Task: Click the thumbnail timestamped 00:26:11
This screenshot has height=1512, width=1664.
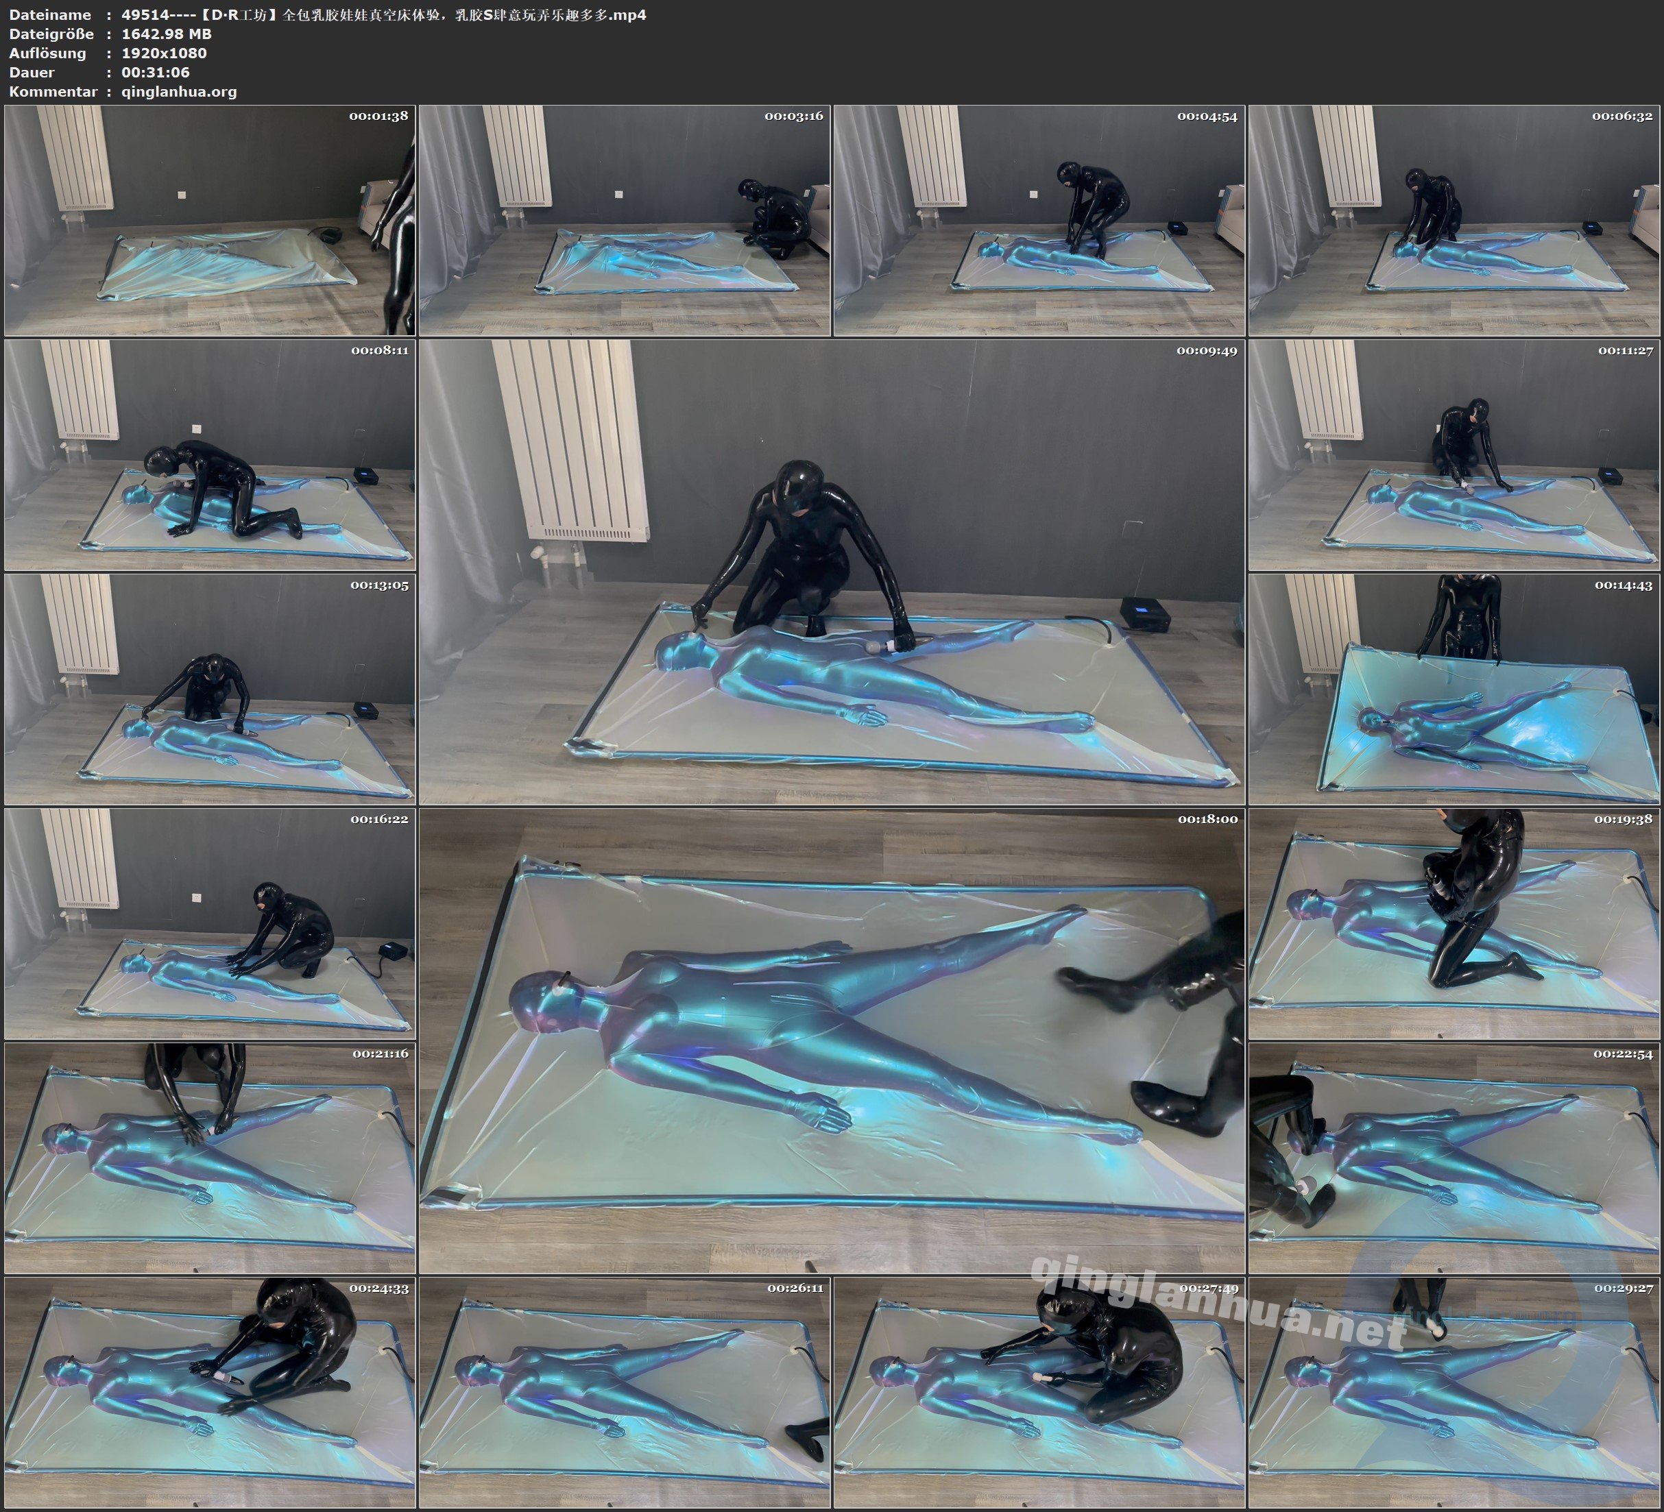Action: point(624,1392)
